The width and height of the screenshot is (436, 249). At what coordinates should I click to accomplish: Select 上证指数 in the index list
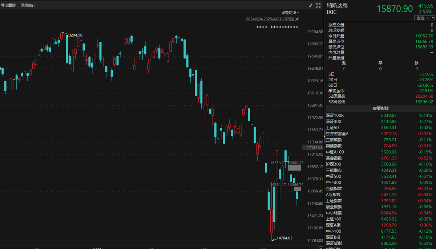pos(334,200)
